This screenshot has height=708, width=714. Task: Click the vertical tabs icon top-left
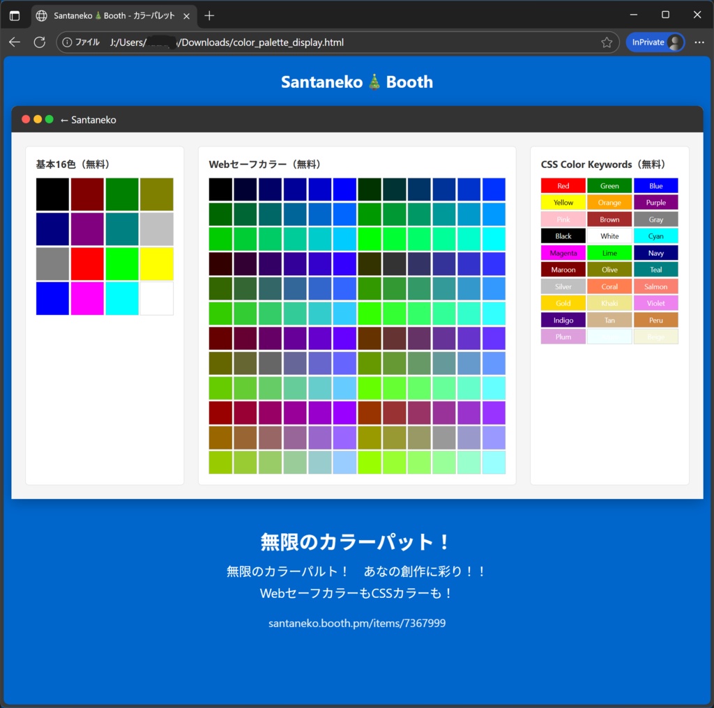coord(15,15)
